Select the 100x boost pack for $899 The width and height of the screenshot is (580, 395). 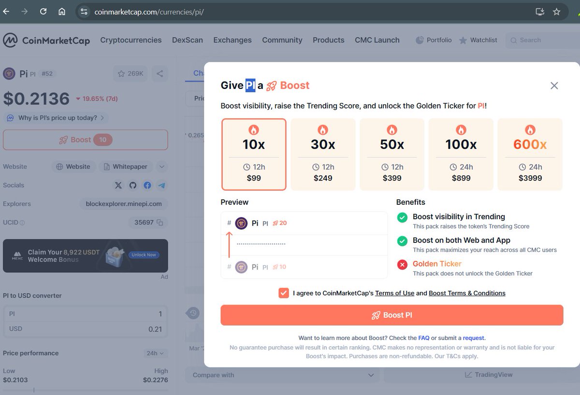click(x=461, y=155)
